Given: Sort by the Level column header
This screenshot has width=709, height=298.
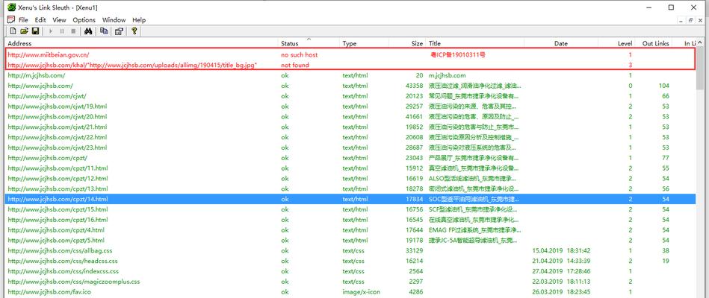Looking at the screenshot, I should tap(617, 43).
